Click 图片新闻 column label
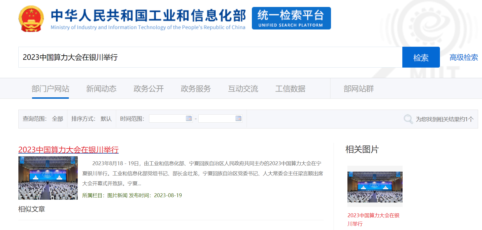482x230 pixels. (117, 196)
